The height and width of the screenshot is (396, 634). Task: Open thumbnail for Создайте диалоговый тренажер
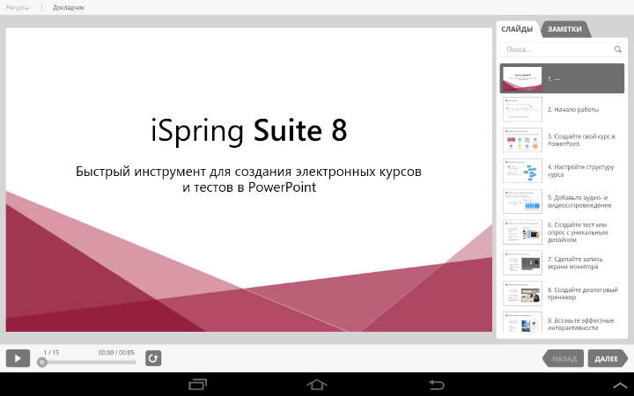click(x=522, y=293)
